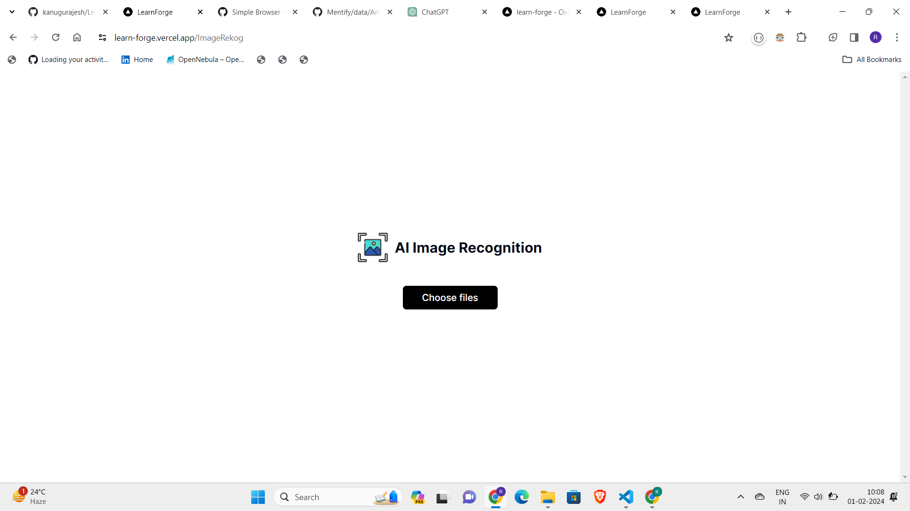View site information icon in the address bar
Image resolution: width=910 pixels, height=511 pixels.
102,37
